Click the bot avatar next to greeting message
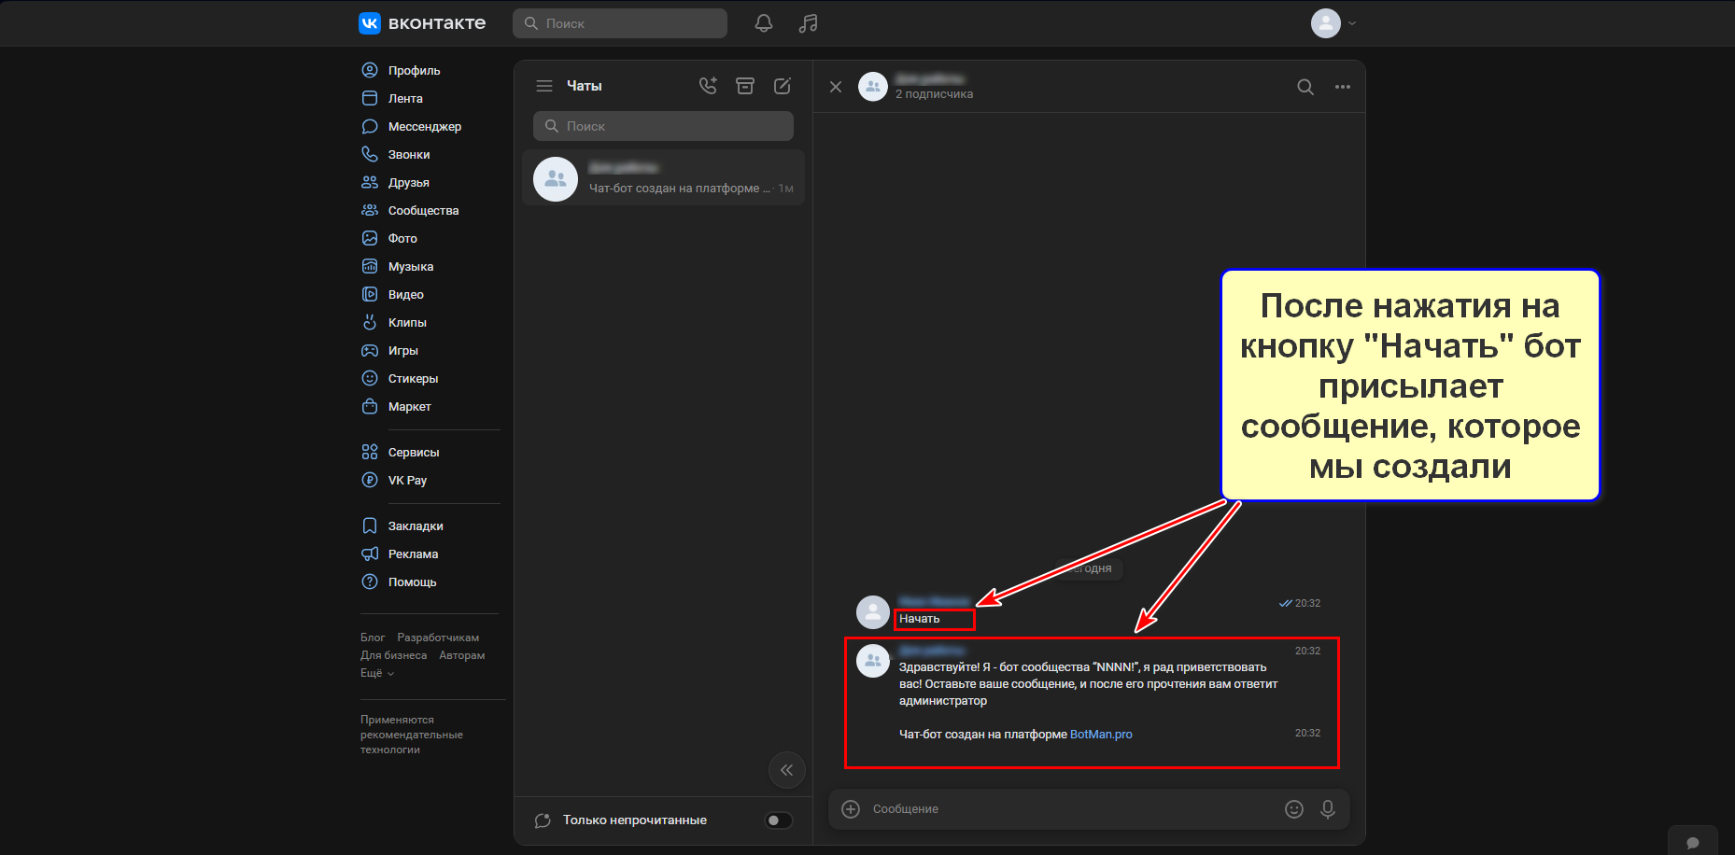Viewport: 1735px width, 855px height. 873,661
